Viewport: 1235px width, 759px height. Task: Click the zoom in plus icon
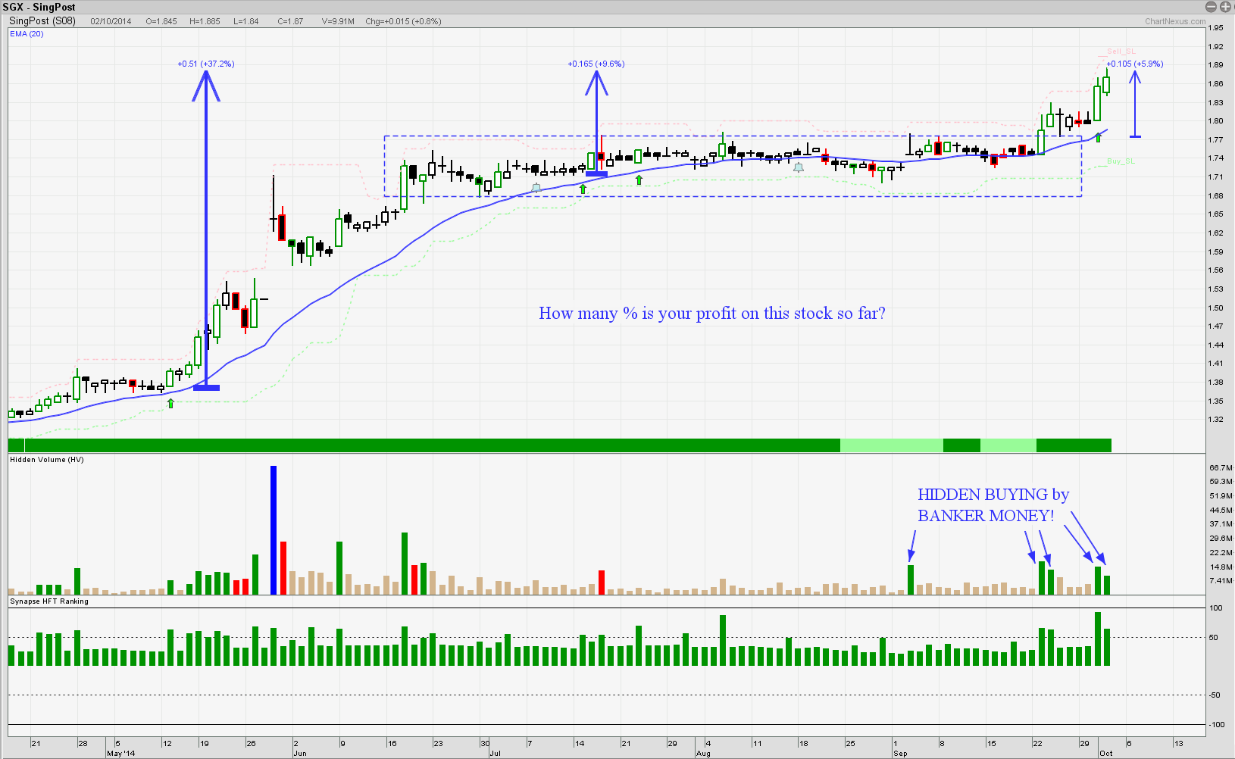click(x=1224, y=7)
